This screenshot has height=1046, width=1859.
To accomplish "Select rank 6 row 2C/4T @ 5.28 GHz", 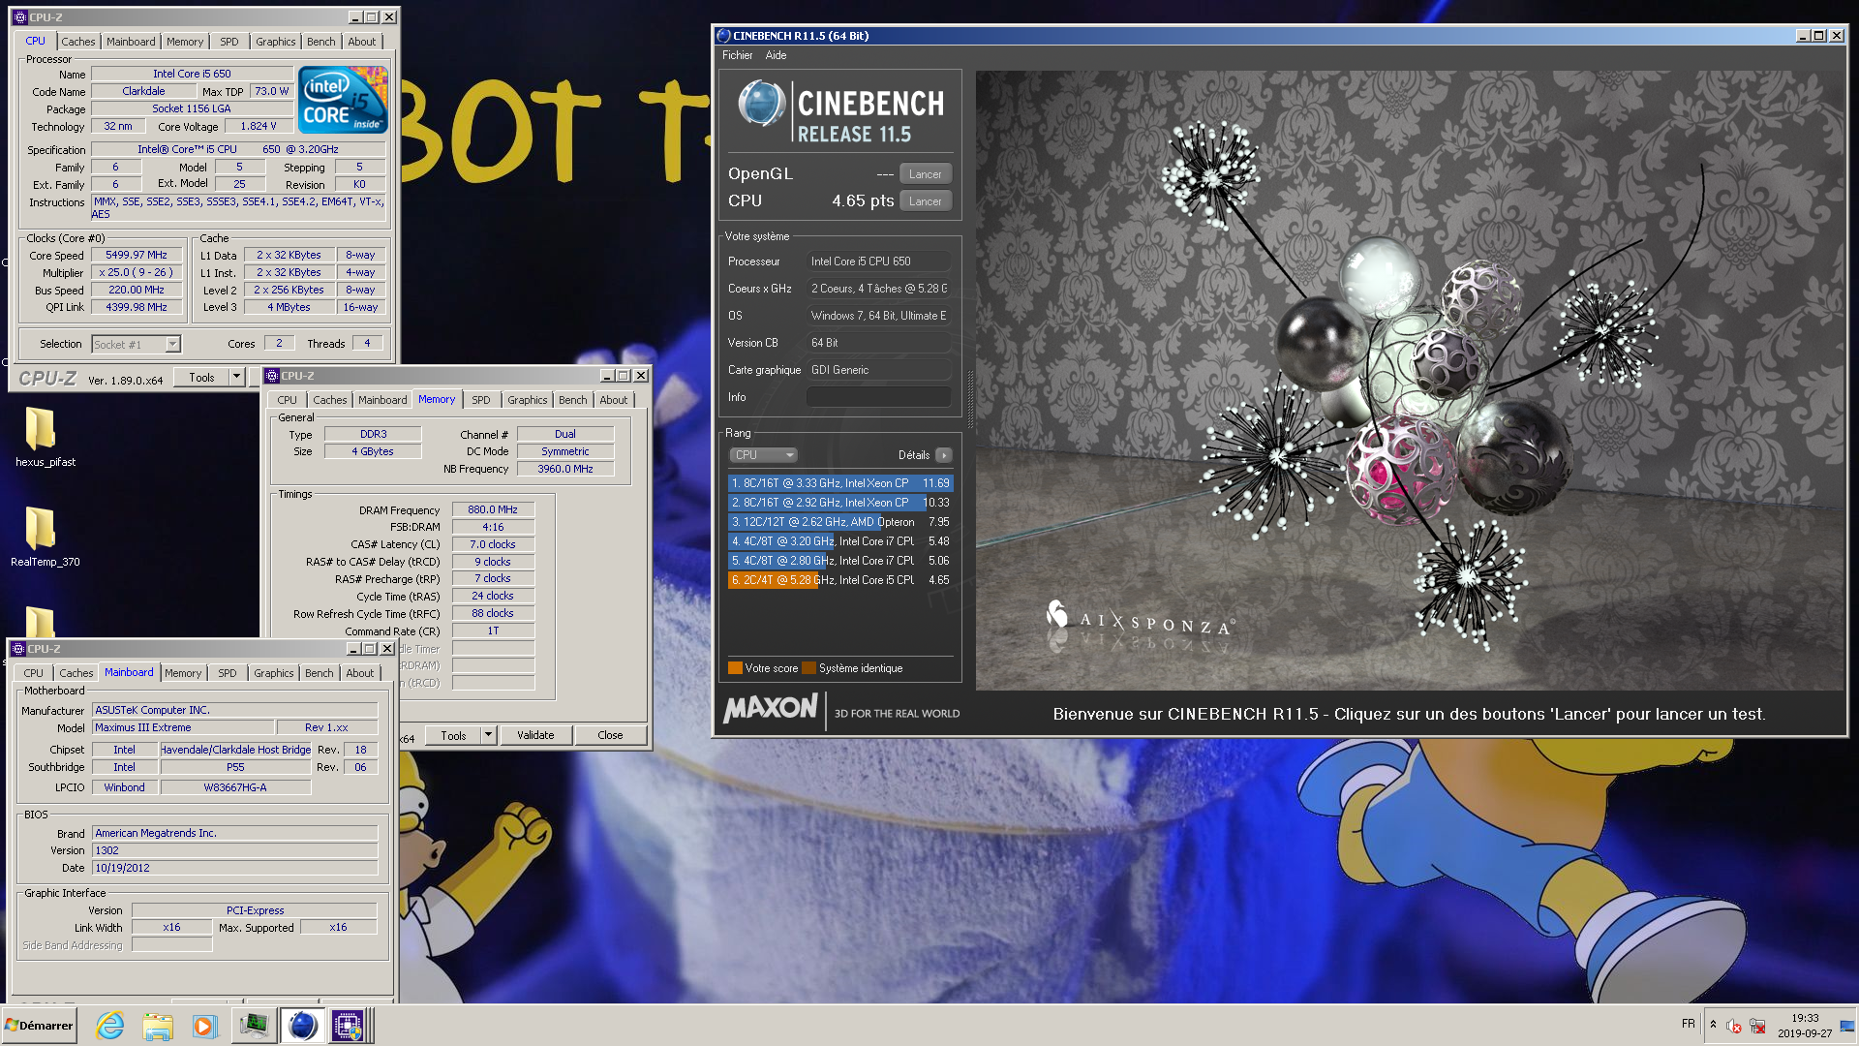I will click(x=840, y=580).
